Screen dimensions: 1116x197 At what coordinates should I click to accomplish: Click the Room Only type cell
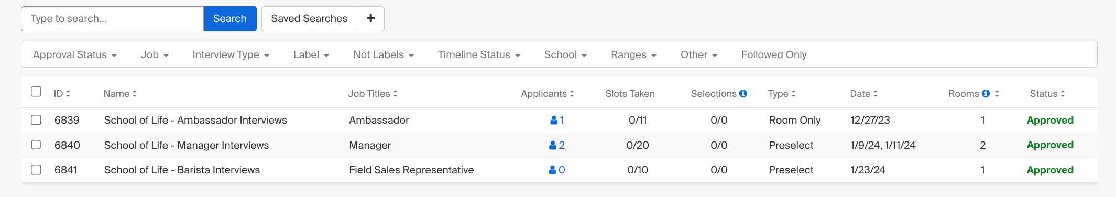point(795,120)
